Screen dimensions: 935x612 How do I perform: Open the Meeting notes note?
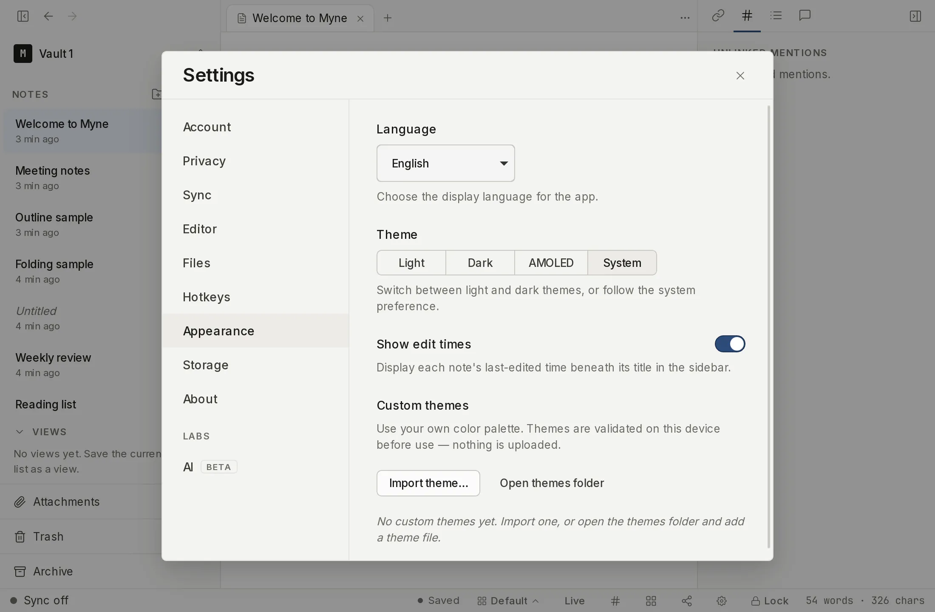pos(83,178)
